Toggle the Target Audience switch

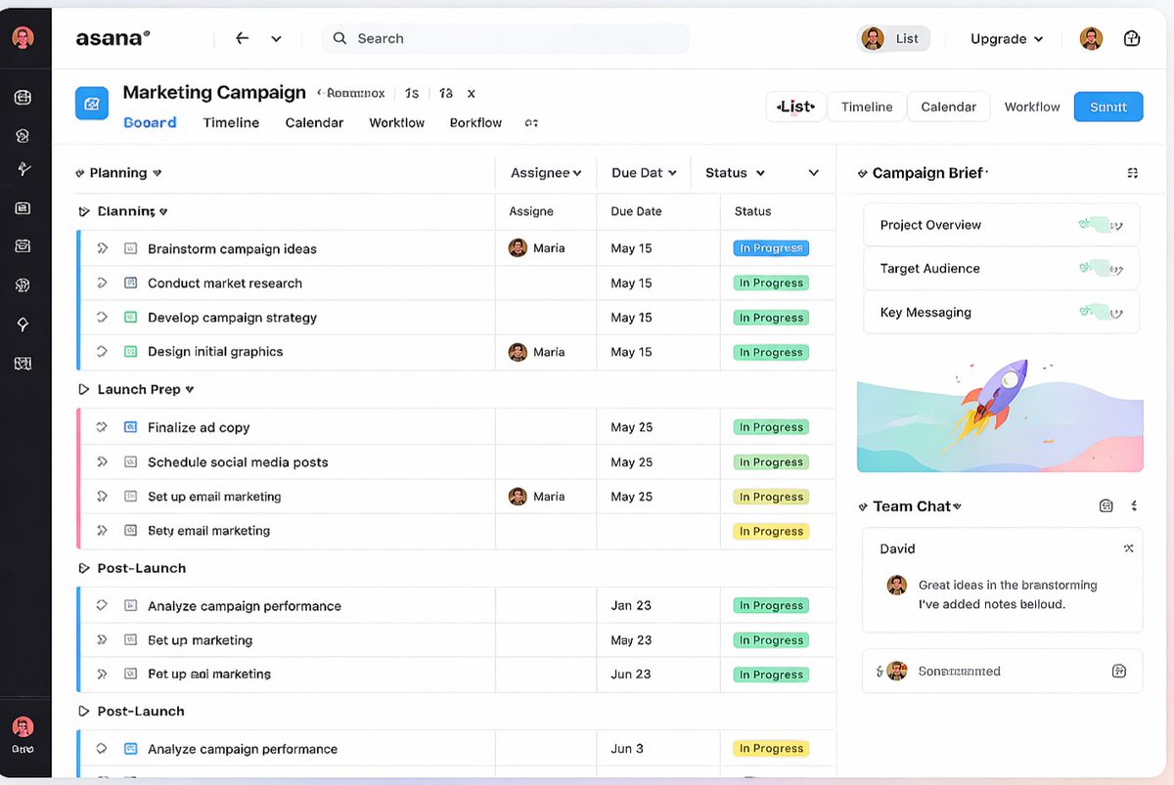tap(1101, 268)
